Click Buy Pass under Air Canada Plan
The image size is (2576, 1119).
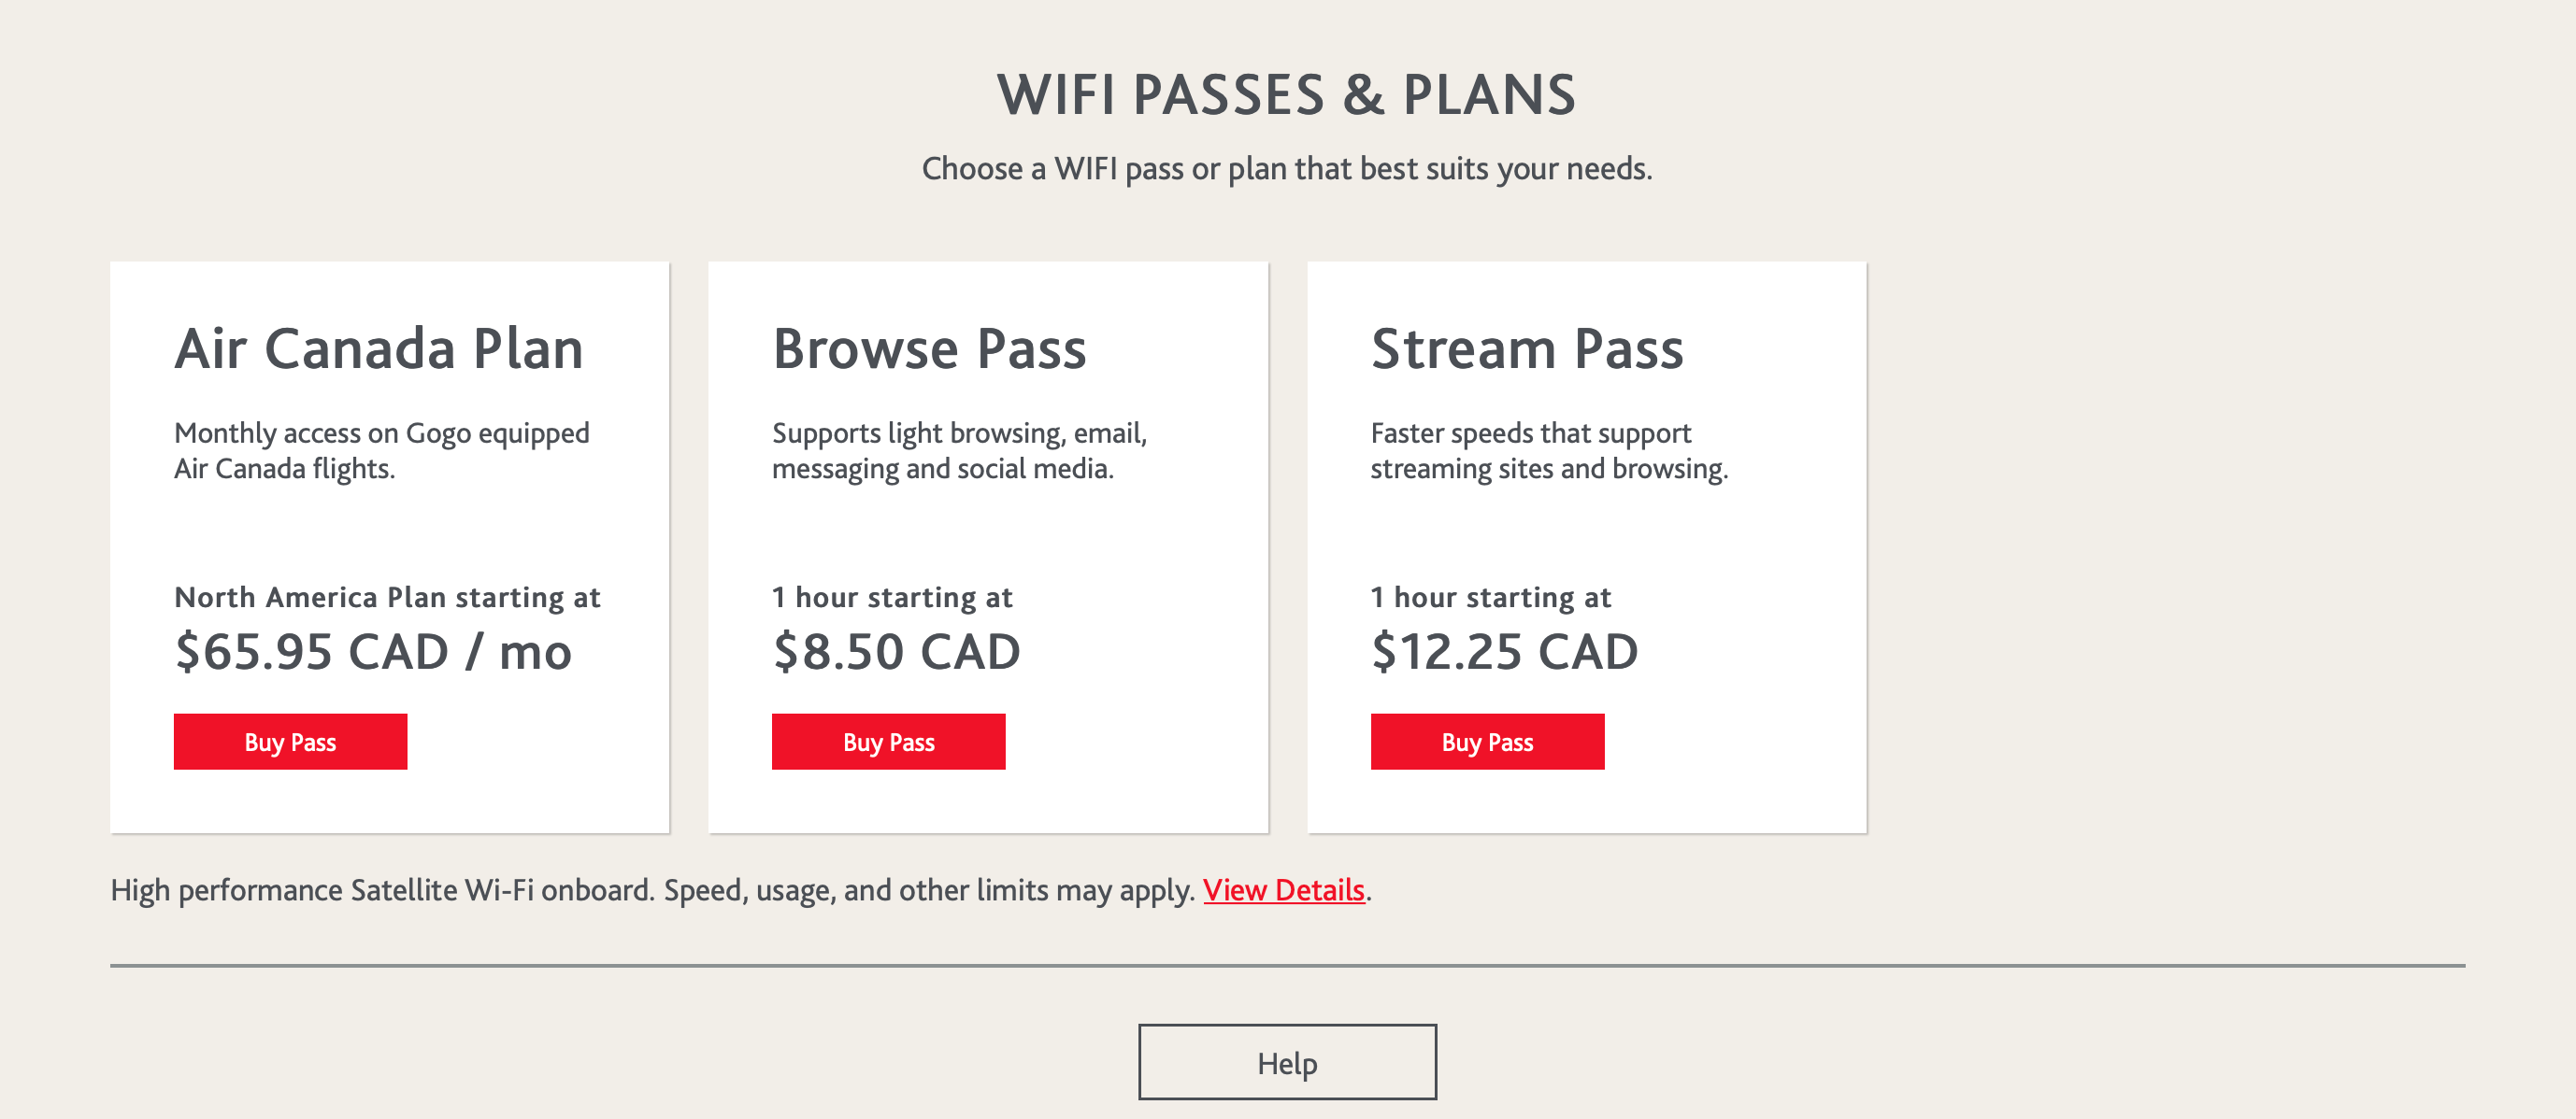click(x=290, y=742)
